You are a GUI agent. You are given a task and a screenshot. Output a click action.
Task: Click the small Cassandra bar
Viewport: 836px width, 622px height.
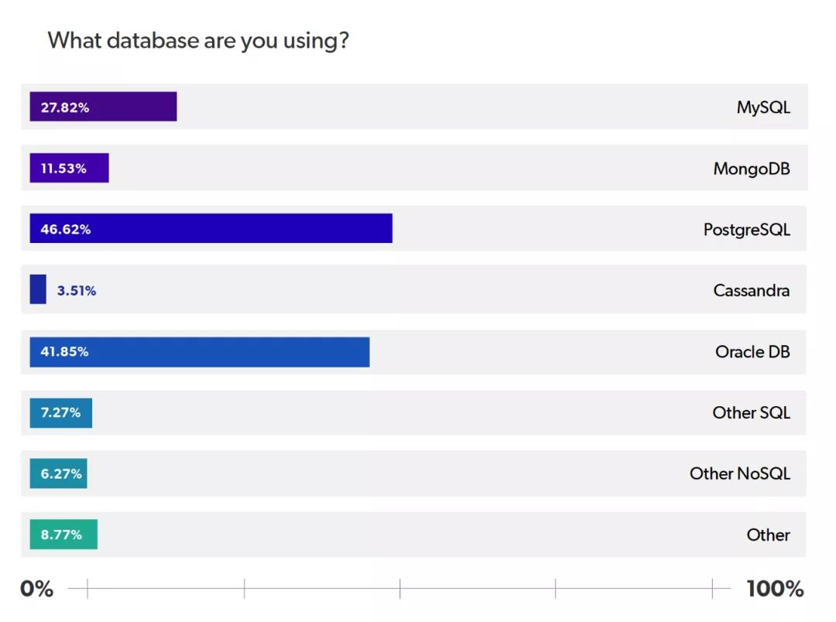tap(38, 289)
